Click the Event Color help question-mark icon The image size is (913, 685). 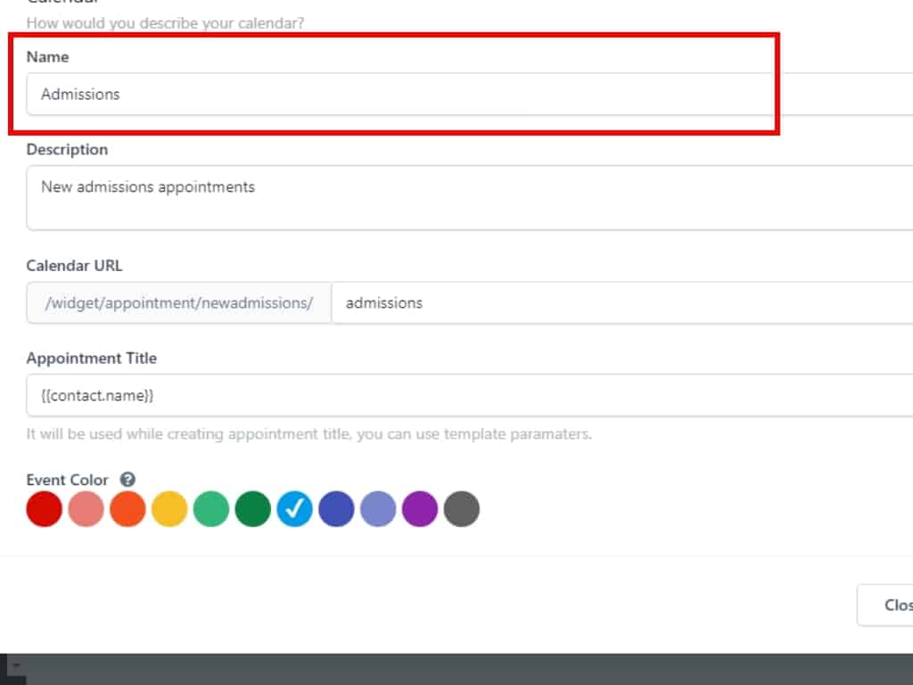click(x=127, y=480)
